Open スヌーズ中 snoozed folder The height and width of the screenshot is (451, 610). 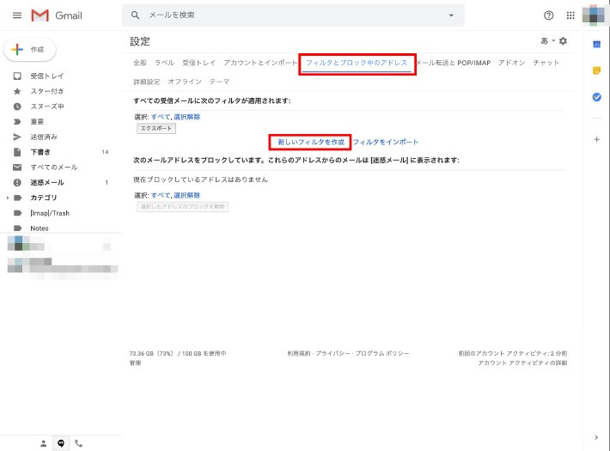click(47, 107)
